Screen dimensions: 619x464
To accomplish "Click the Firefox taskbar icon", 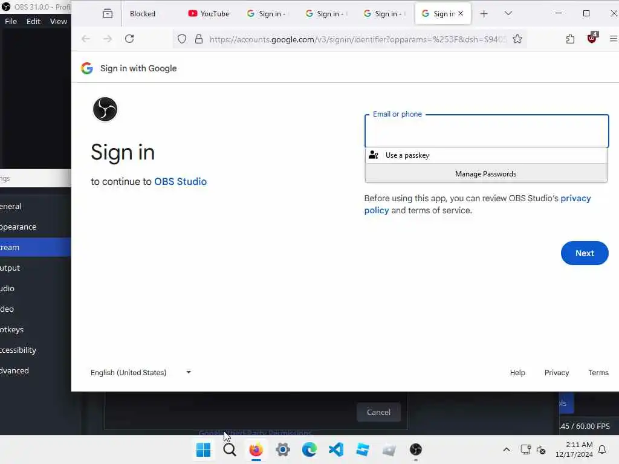I will [256, 449].
